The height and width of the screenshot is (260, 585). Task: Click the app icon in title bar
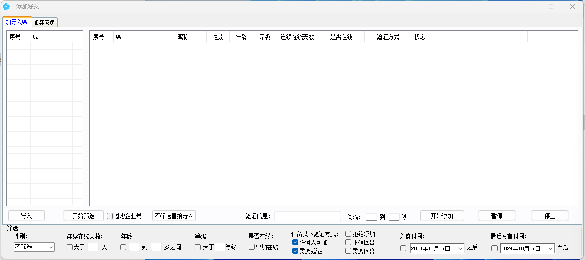(7, 7)
